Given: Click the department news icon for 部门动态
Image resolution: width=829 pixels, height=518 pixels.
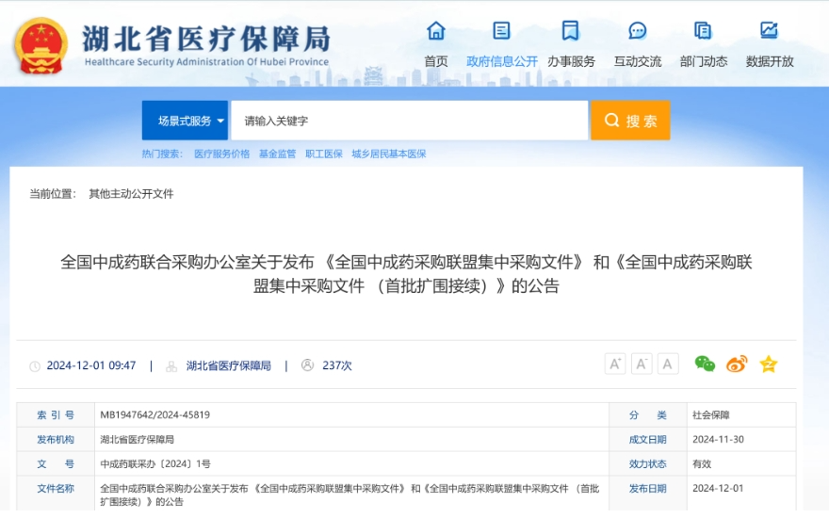Looking at the screenshot, I should point(703,31).
